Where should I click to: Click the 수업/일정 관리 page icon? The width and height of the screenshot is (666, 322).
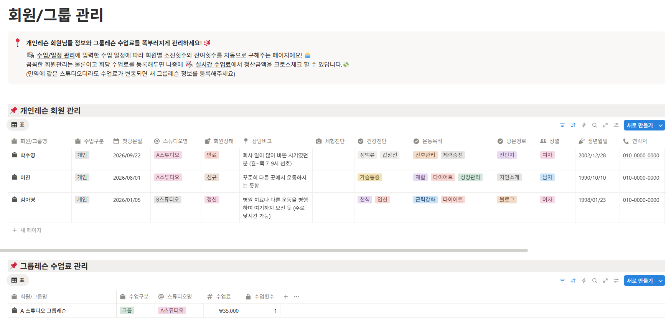coord(31,55)
